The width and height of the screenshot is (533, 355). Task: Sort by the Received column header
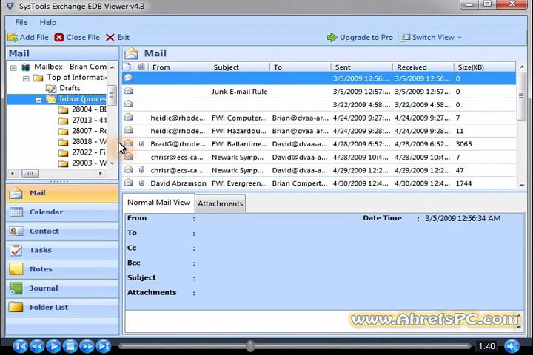423,67
